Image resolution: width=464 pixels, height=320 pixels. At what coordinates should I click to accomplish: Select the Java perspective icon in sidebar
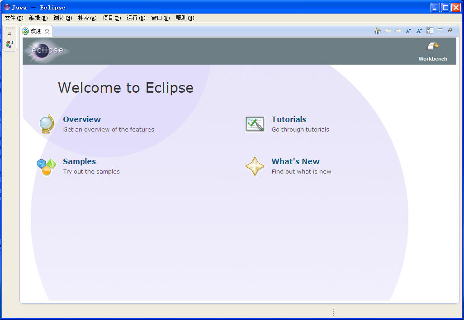(x=9, y=45)
